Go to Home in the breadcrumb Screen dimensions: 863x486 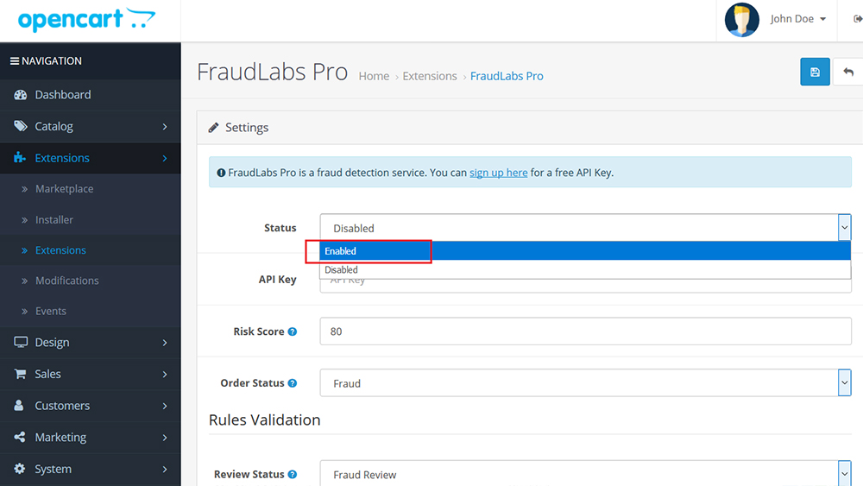[374, 76]
